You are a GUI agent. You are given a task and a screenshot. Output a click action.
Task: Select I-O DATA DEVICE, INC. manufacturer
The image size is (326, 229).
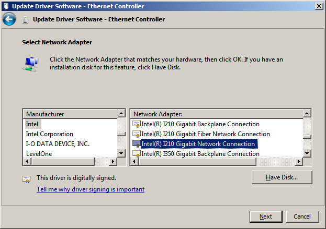[58, 144]
